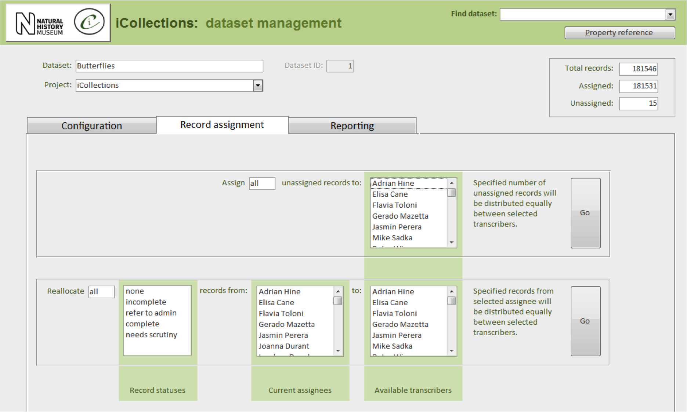This screenshot has width=687, height=412.
Task: Click inside the Find dataset combo box
Action: (x=583, y=14)
